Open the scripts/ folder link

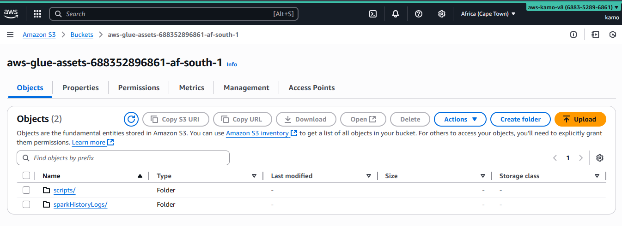click(64, 190)
